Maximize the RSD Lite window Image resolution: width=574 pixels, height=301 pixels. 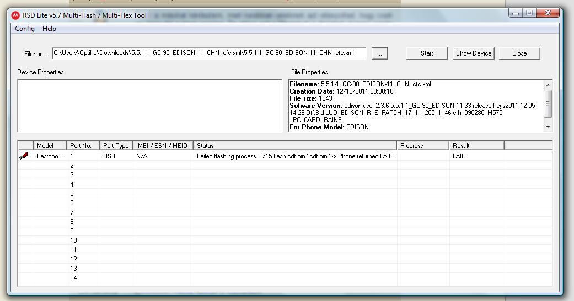pos(529,13)
